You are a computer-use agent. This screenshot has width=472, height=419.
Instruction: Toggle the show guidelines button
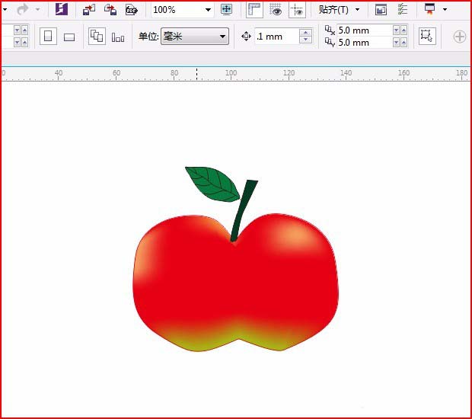297,10
